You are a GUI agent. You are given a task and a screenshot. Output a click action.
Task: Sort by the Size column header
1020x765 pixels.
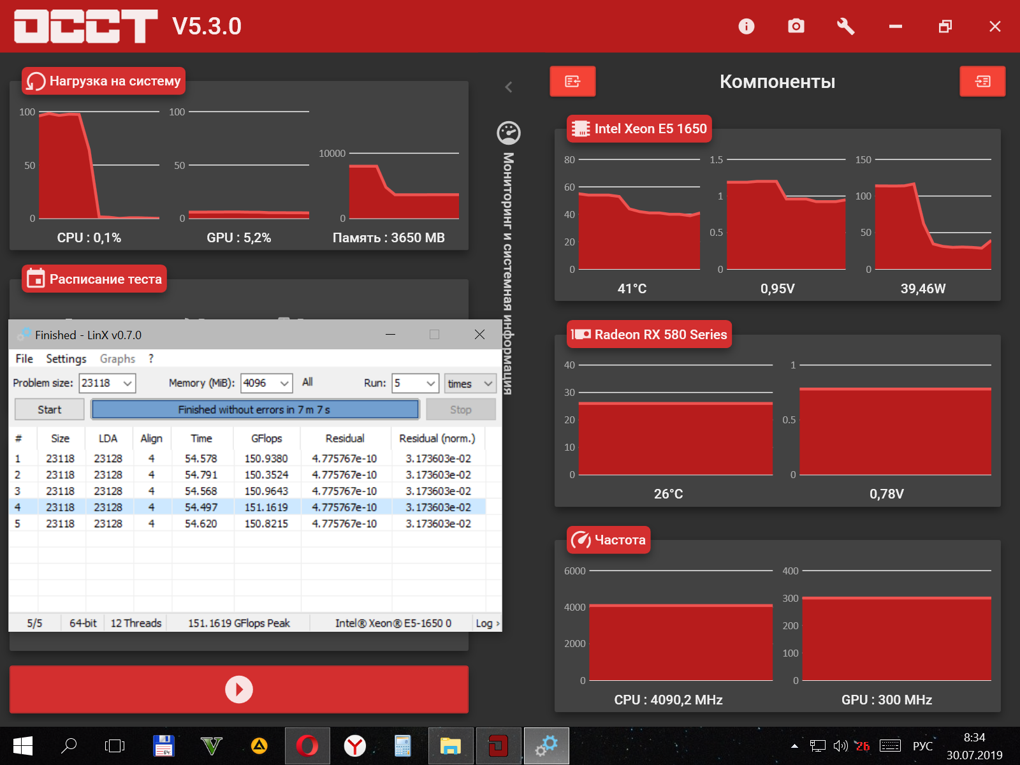(x=61, y=439)
